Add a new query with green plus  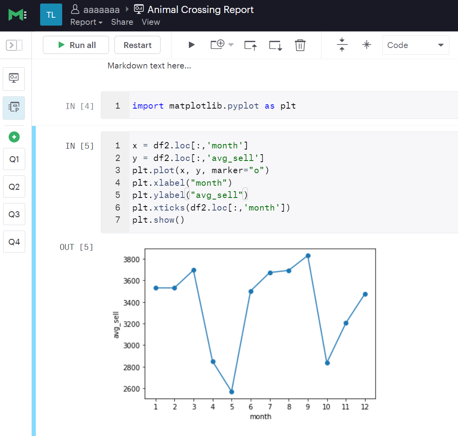coord(14,137)
